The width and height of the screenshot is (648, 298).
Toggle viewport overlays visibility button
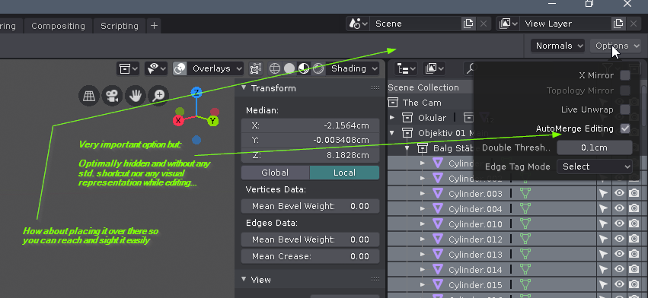coord(180,68)
